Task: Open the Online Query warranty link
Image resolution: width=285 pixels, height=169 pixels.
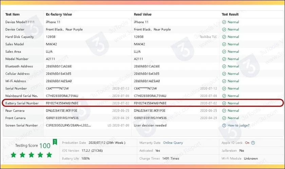Action: 173,143
